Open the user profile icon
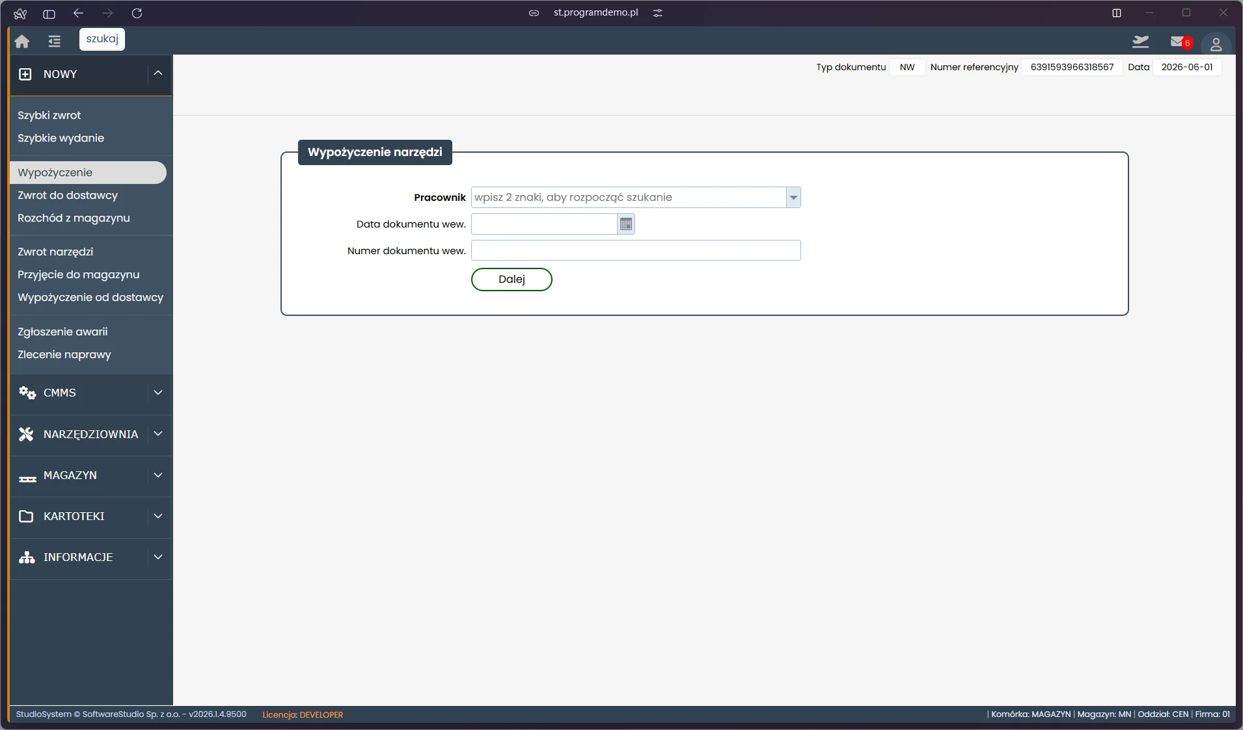The image size is (1243, 730). 1216,44
